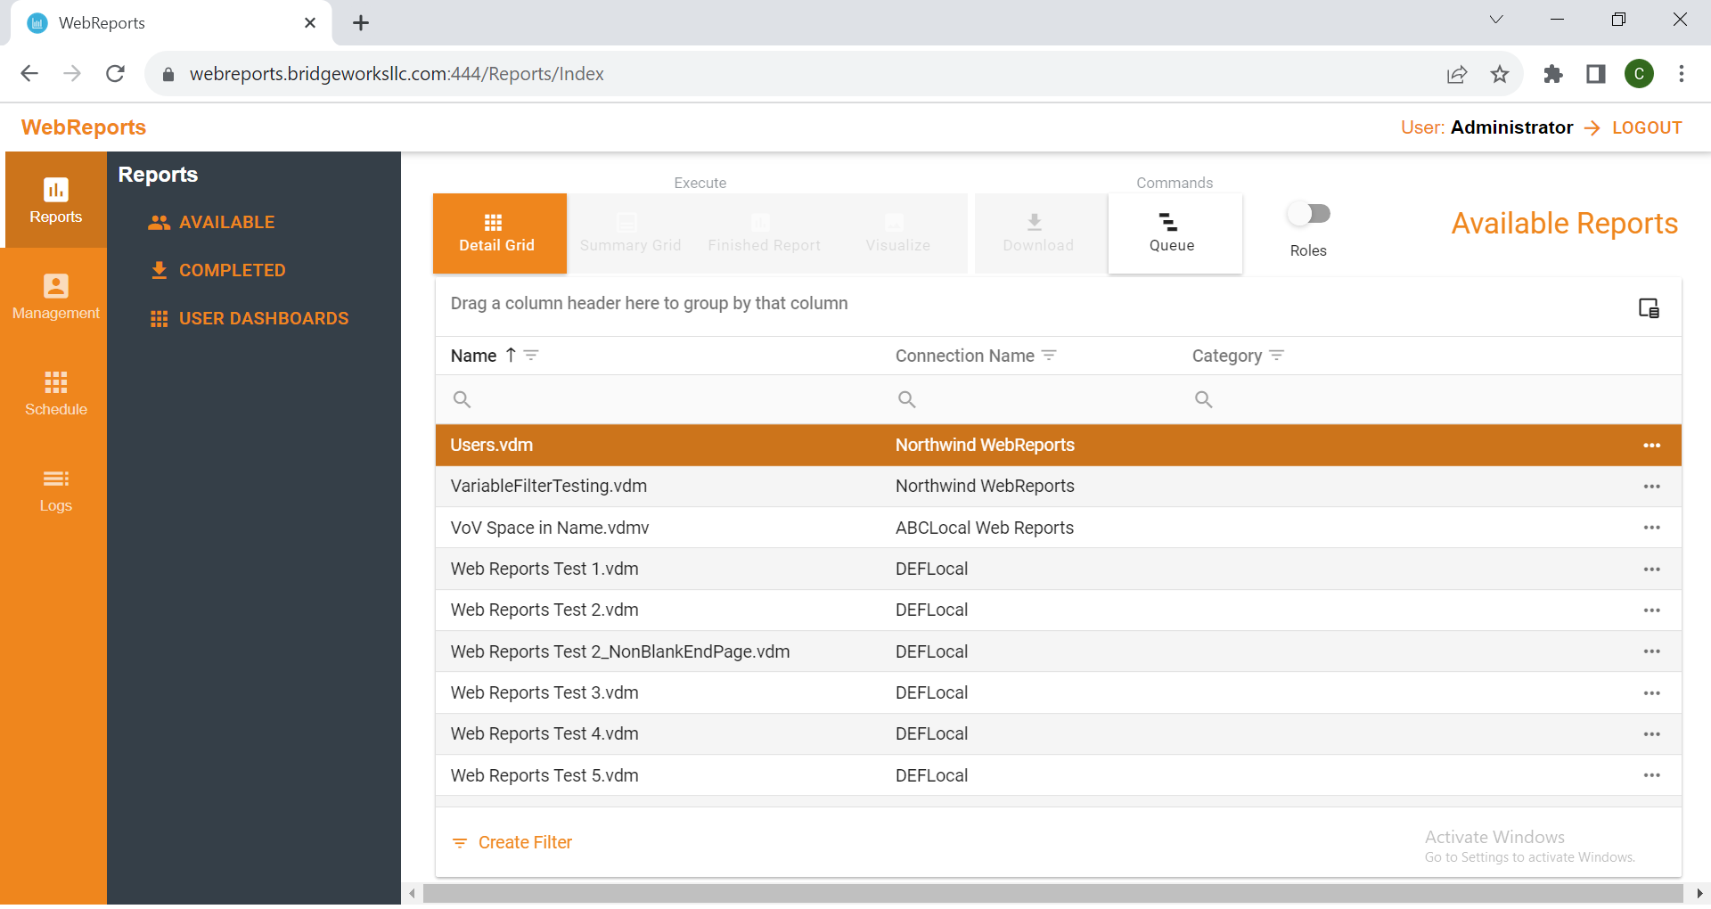Open the Name column filter icon

click(531, 356)
